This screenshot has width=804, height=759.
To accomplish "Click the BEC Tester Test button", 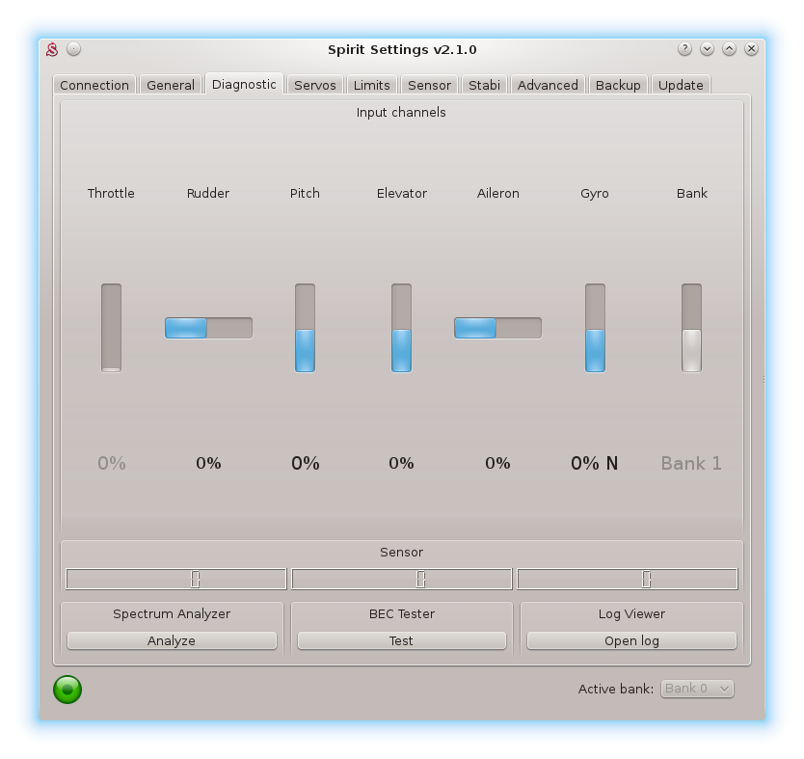I will [401, 640].
